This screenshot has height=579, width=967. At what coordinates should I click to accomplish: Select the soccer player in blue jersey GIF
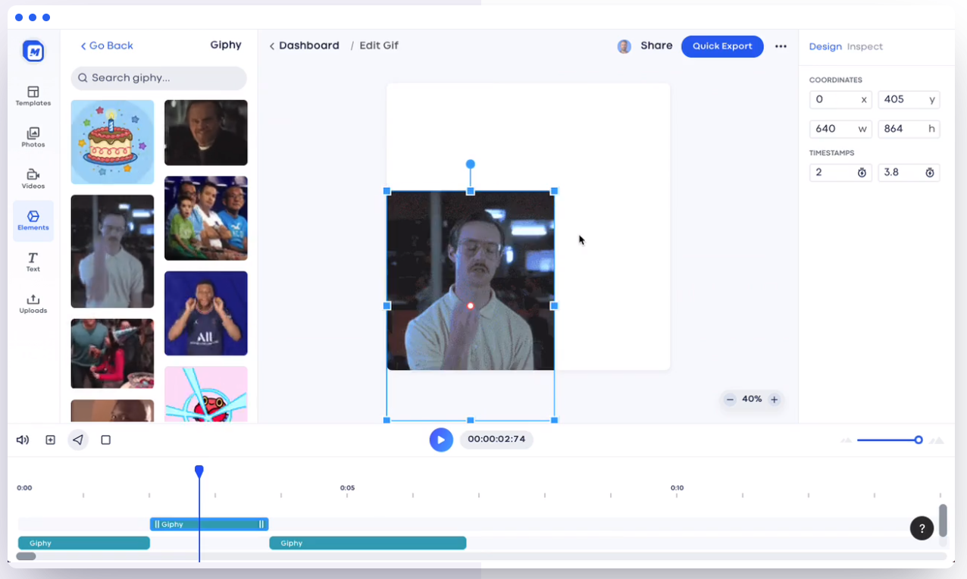206,313
